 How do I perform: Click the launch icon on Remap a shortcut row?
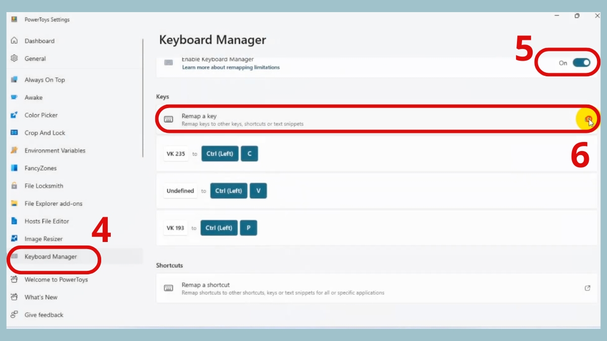click(x=587, y=287)
